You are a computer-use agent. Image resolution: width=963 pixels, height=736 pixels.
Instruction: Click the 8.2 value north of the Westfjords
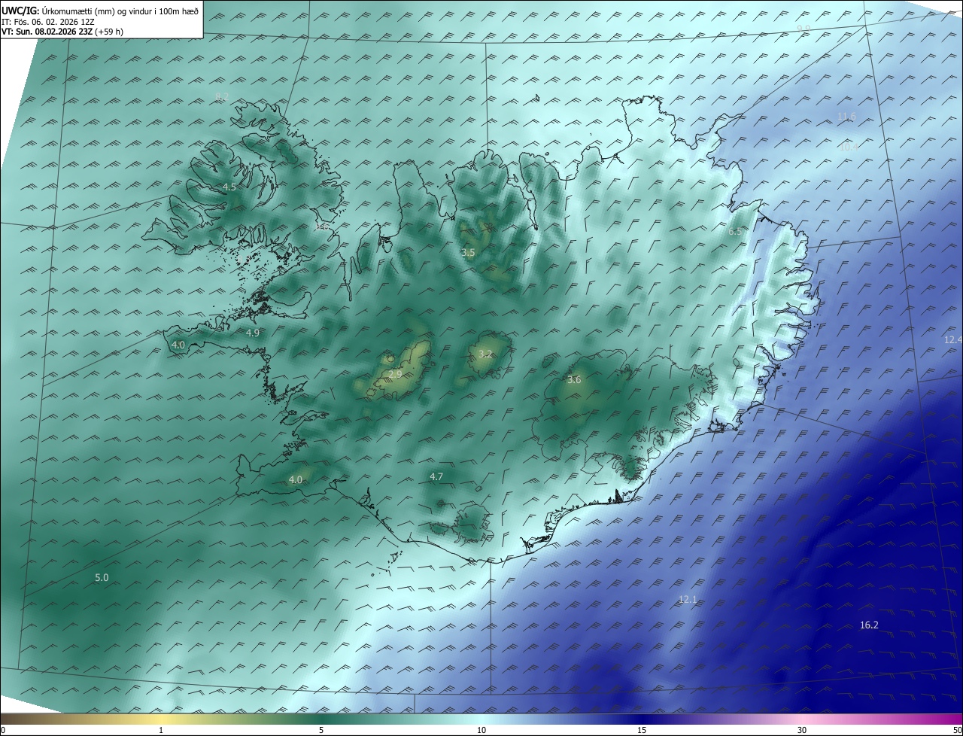pos(222,96)
